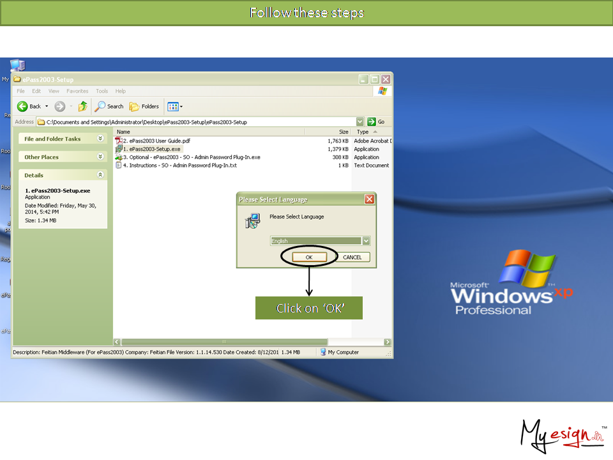Collapse the File and Folder Tasks panel

tap(100, 139)
